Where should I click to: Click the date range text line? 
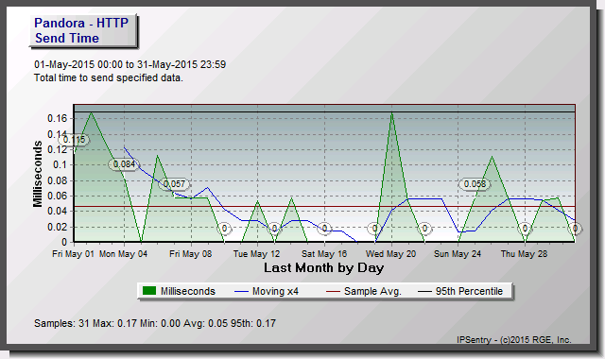coord(130,64)
